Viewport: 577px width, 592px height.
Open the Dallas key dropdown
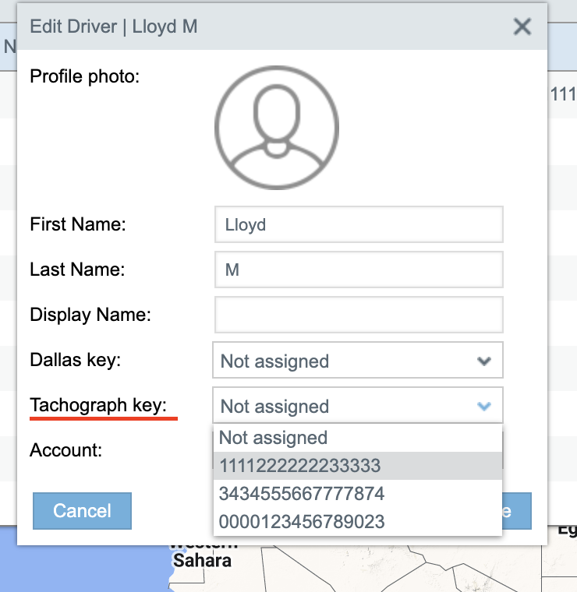[x=357, y=361]
